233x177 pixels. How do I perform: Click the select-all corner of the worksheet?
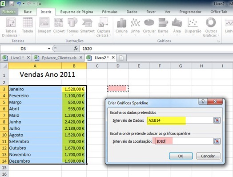pos(4,66)
